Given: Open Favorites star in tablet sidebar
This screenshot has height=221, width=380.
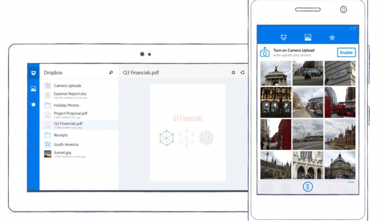Looking at the screenshot, I should (33, 104).
